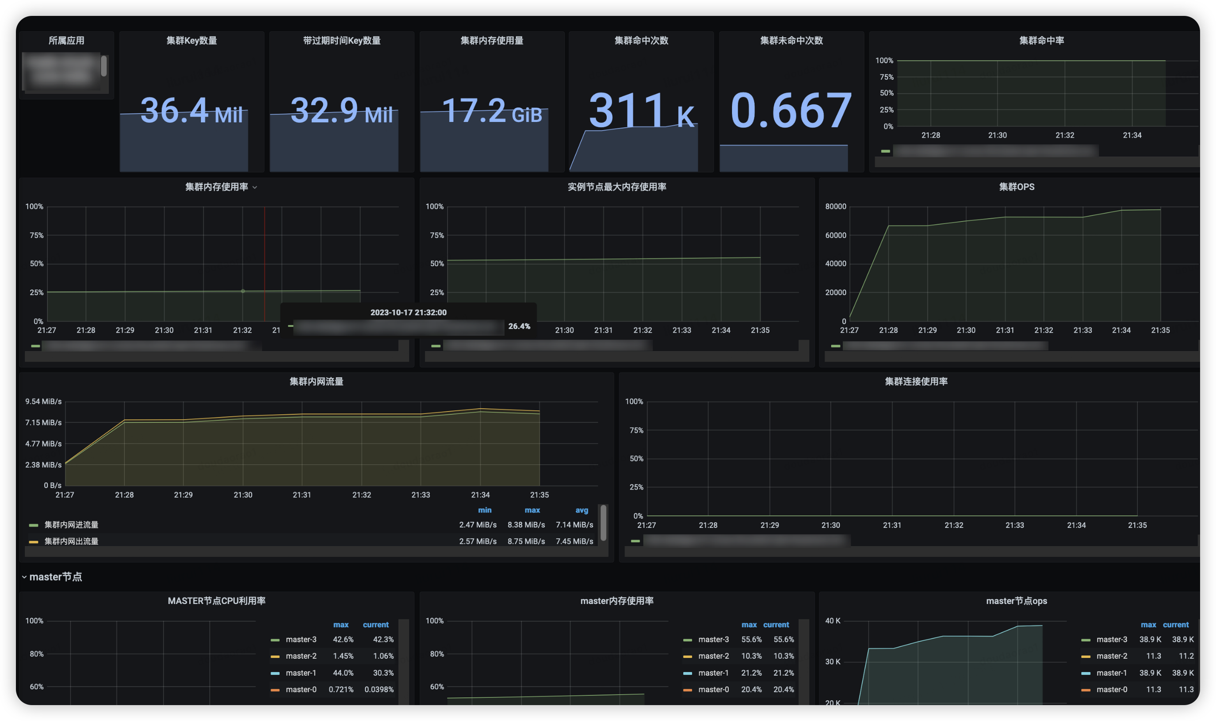This screenshot has width=1216, height=721.
Task: Sort MASTER节点CPU利用率 legend by max
Action: pos(340,625)
